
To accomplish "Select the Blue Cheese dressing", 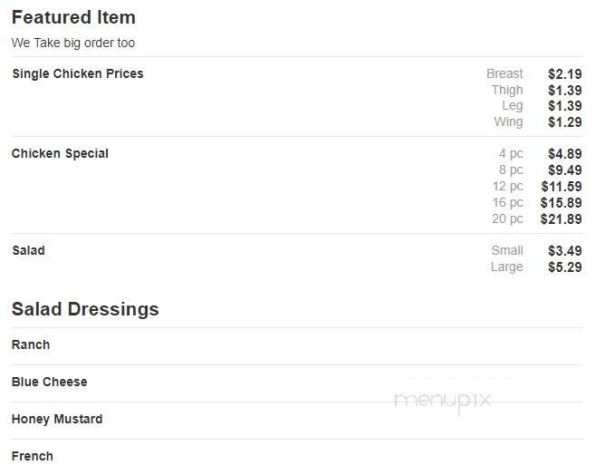I will [50, 382].
